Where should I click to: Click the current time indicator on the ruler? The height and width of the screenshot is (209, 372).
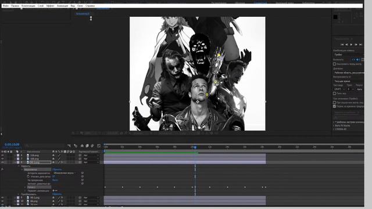(x=195, y=147)
